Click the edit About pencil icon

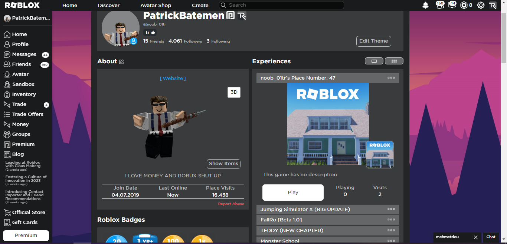(121, 62)
